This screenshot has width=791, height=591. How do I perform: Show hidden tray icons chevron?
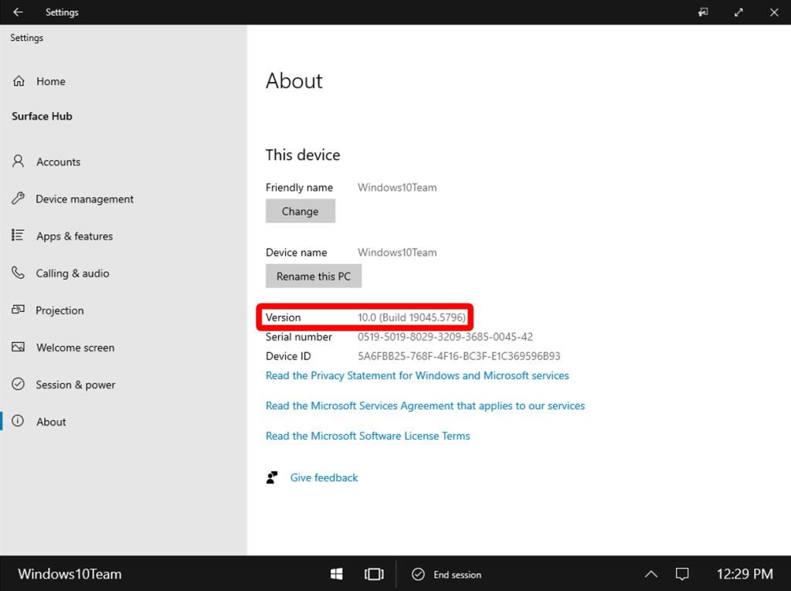tap(651, 574)
